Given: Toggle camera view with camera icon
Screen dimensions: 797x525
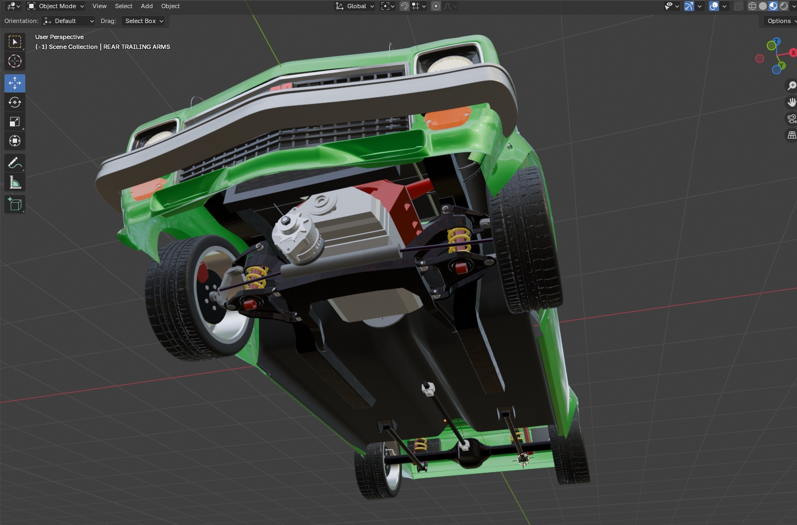Looking at the screenshot, I should (791, 119).
